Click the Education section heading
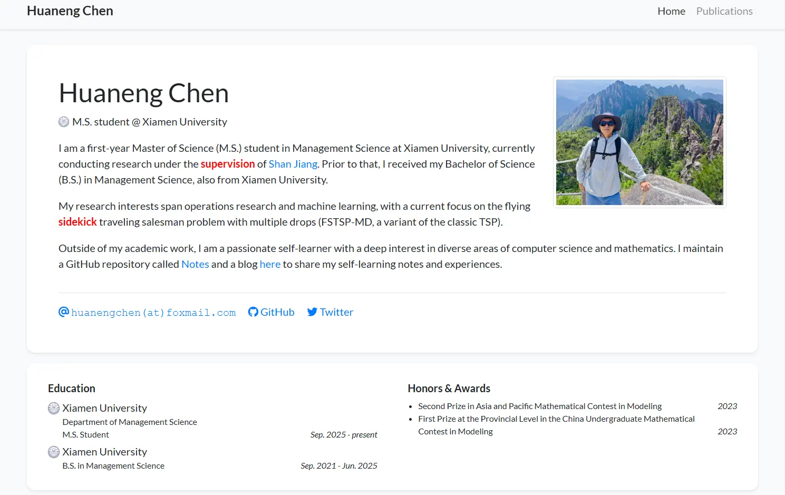This screenshot has height=495, width=785. click(72, 389)
